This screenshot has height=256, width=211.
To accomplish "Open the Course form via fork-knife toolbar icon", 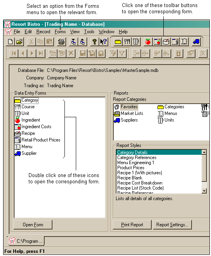I will [x=127, y=42].
